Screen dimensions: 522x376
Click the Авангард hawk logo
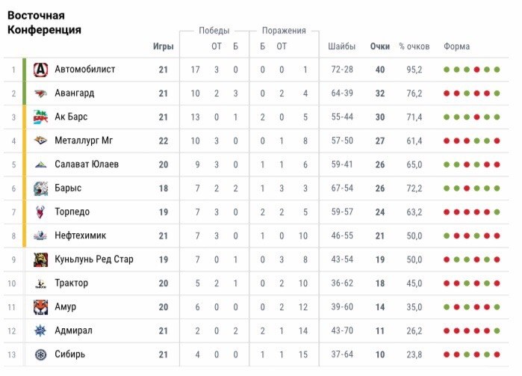(40, 93)
